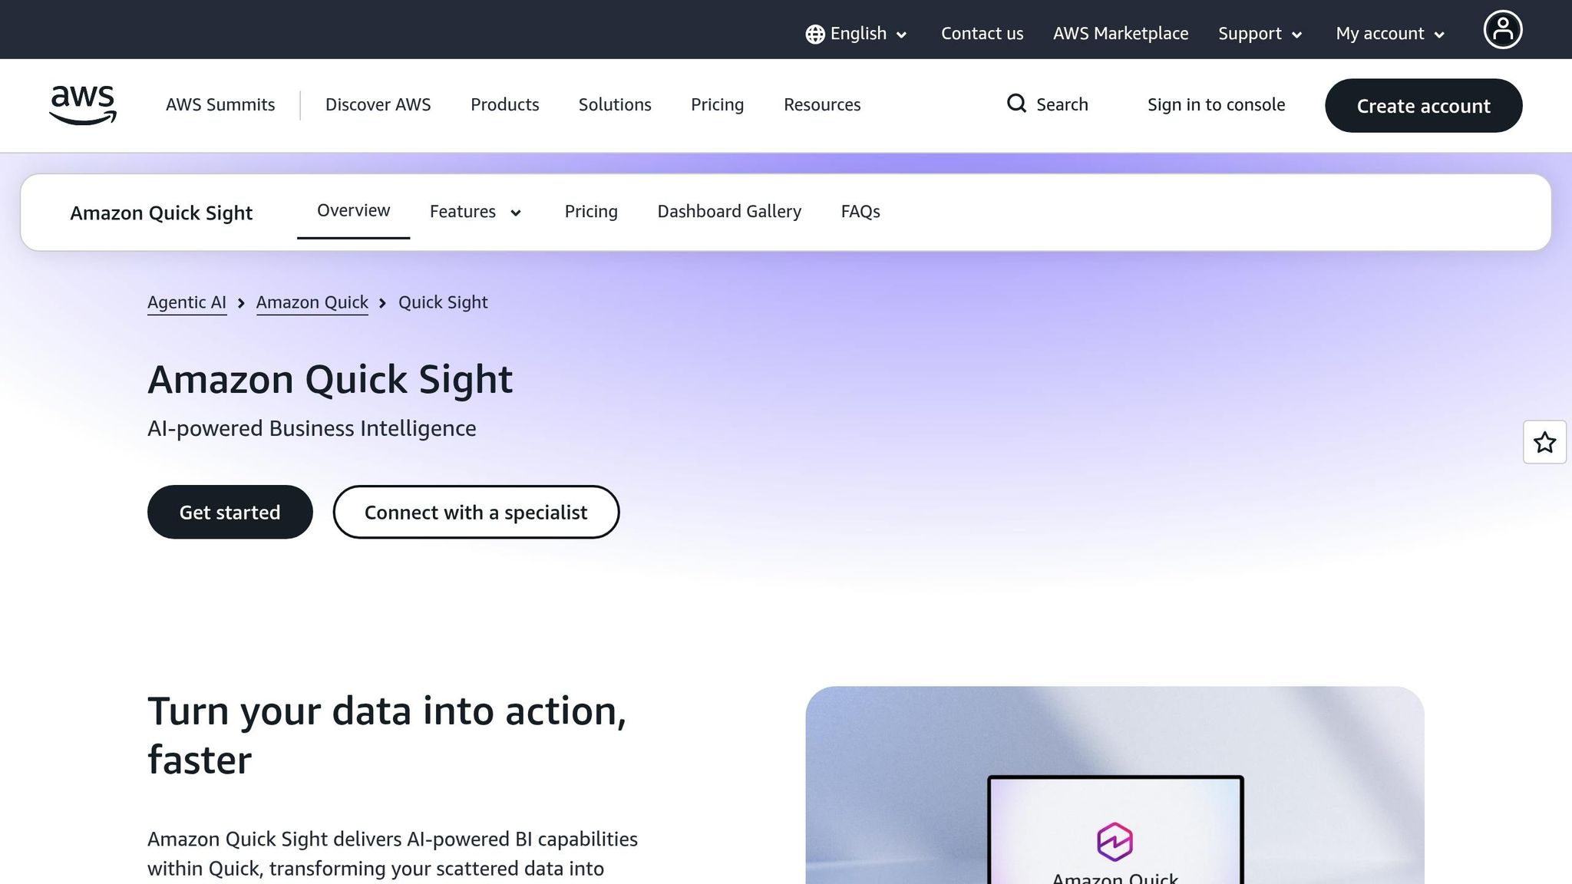Open the Products menu
This screenshot has height=884, width=1572.
(504, 104)
